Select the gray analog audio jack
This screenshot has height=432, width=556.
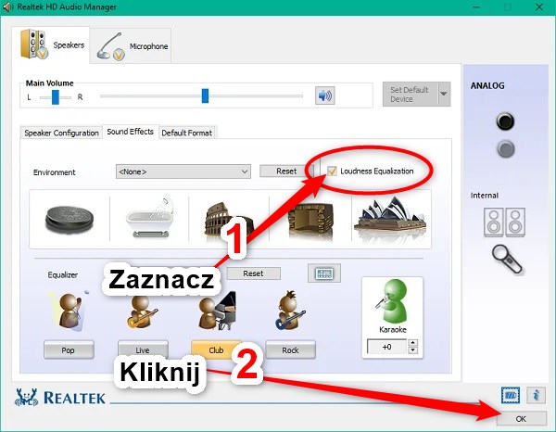[x=505, y=148]
